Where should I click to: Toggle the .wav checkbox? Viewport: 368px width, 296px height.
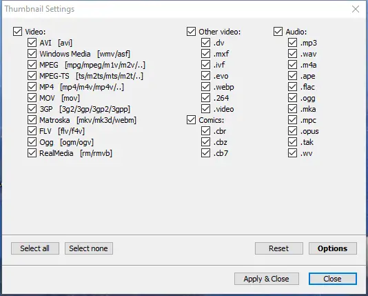(292, 54)
